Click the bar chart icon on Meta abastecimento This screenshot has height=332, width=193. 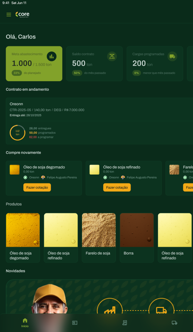[52, 56]
